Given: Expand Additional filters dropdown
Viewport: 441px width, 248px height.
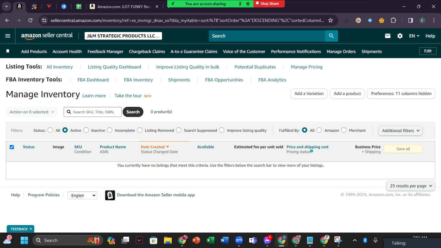Looking at the screenshot, I should coord(400,130).
